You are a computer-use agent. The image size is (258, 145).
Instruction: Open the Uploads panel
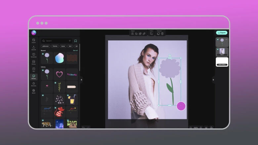pos(33,48)
